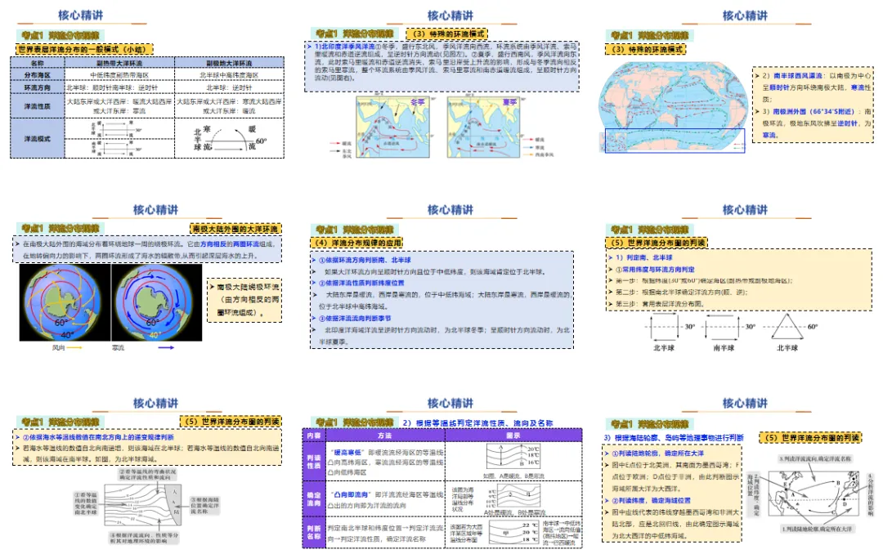883x554 pixels.
Task: Click the 洋流模式 row label
Action: point(37,138)
